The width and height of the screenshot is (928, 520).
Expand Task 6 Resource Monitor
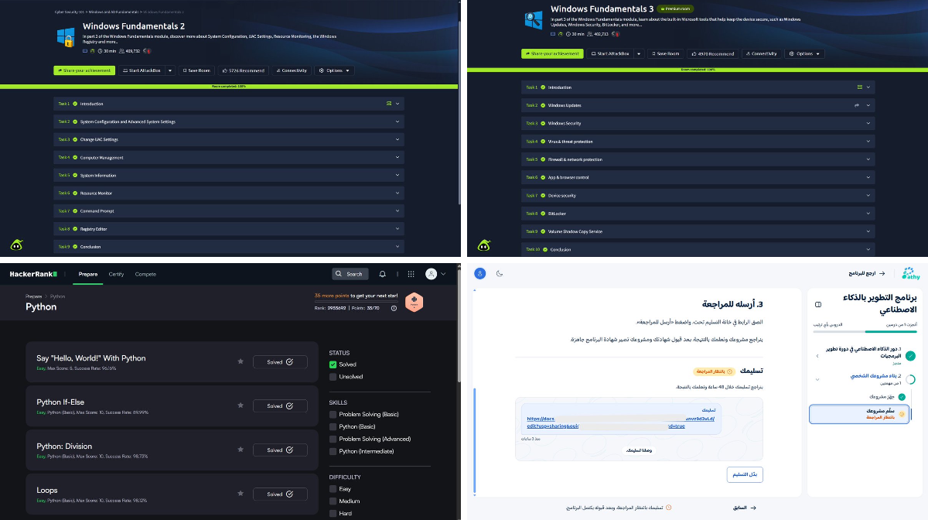tap(230, 193)
